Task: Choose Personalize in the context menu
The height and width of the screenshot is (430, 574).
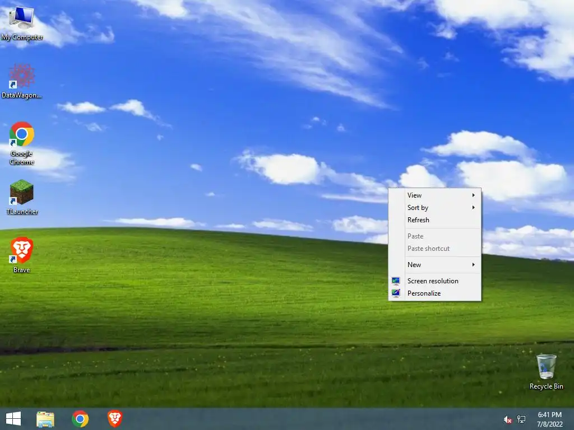Action: point(435,293)
